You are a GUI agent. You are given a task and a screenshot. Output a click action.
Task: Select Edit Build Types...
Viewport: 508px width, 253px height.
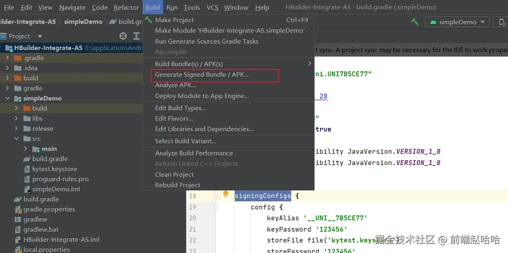click(229, 108)
